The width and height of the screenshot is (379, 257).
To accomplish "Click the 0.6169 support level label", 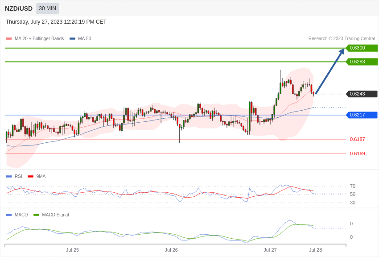I will click(358, 153).
